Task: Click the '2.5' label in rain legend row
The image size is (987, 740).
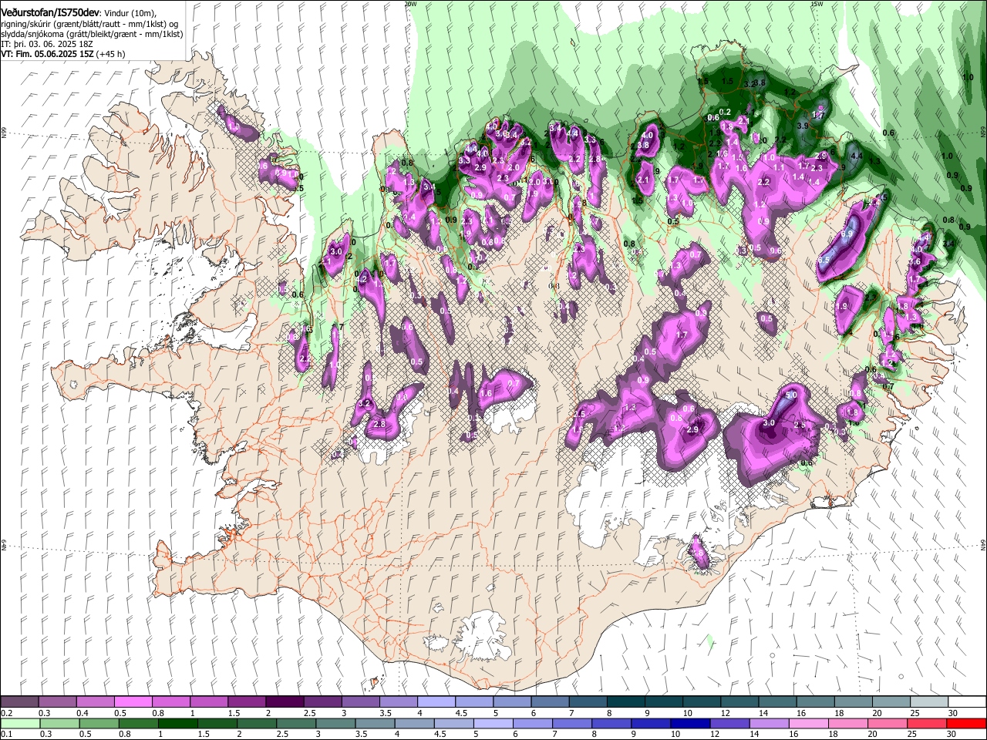Action: tap(282, 734)
